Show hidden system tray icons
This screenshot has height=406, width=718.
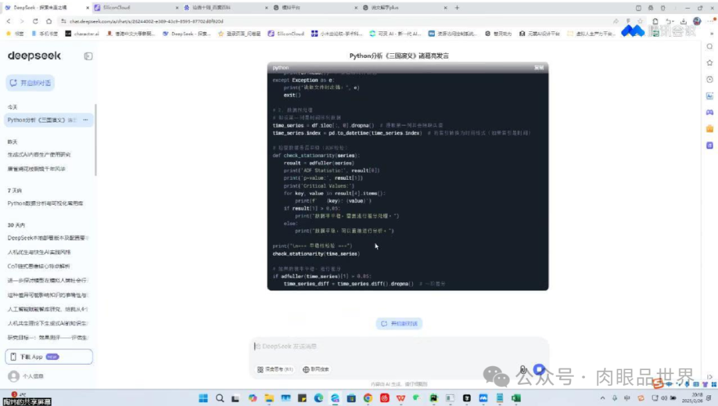[x=602, y=398]
